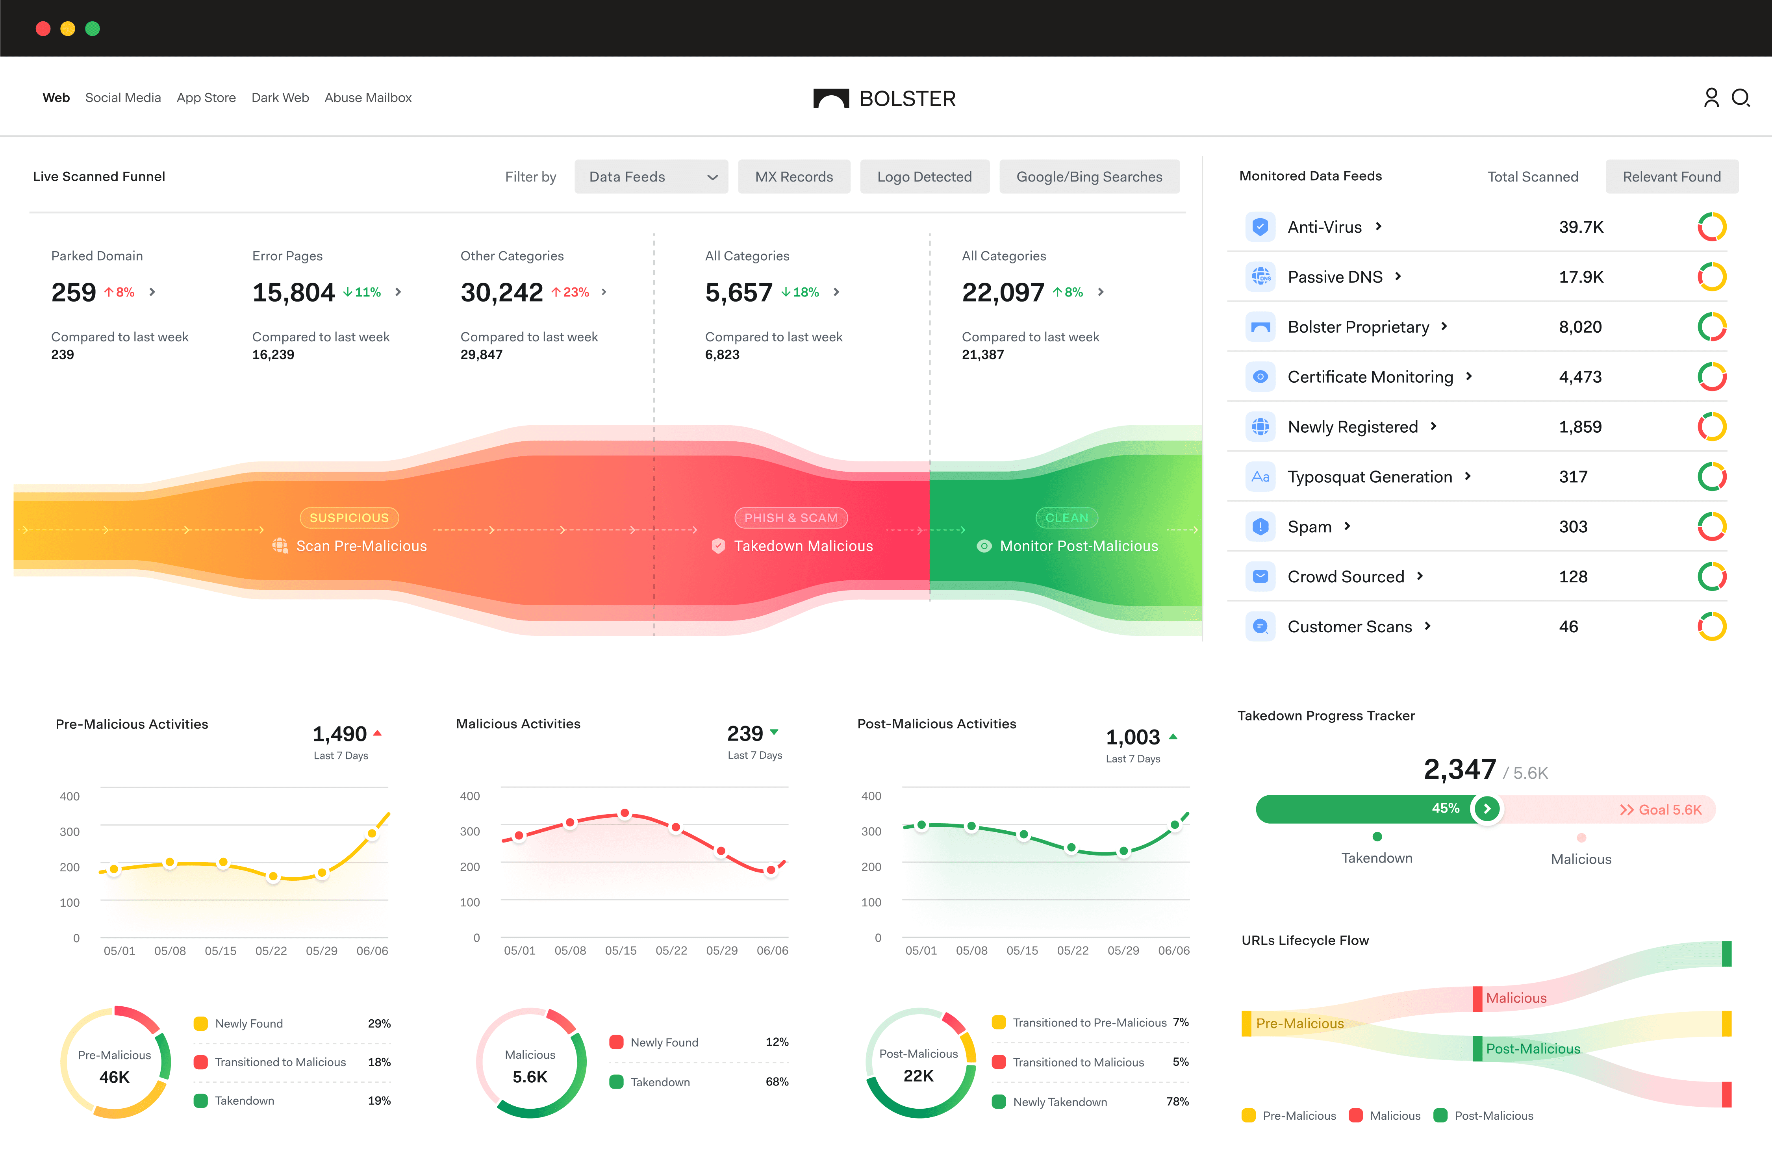Expand the Bolster Proprietary feed chevron
The image size is (1772, 1176).
click(1444, 326)
